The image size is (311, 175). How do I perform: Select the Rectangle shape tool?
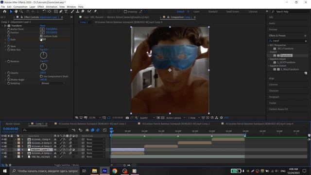56,12
